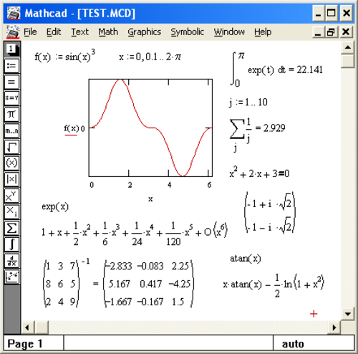Insert absolute value |x| operator

point(11,179)
